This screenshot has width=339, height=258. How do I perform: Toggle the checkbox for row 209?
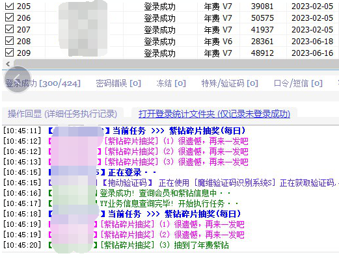9,53
